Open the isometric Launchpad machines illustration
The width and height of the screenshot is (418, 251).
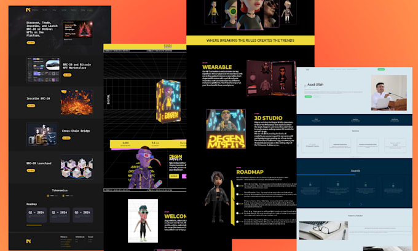coord(77,168)
